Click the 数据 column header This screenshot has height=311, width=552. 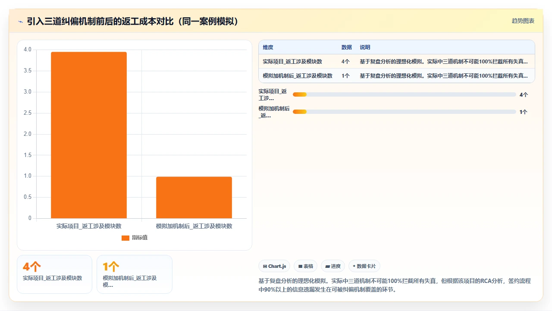tap(347, 47)
